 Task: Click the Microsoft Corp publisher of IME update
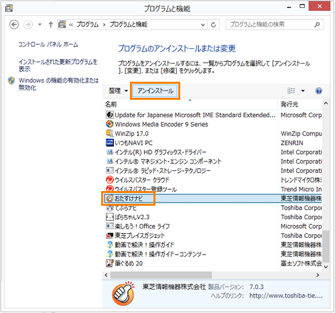301,115
